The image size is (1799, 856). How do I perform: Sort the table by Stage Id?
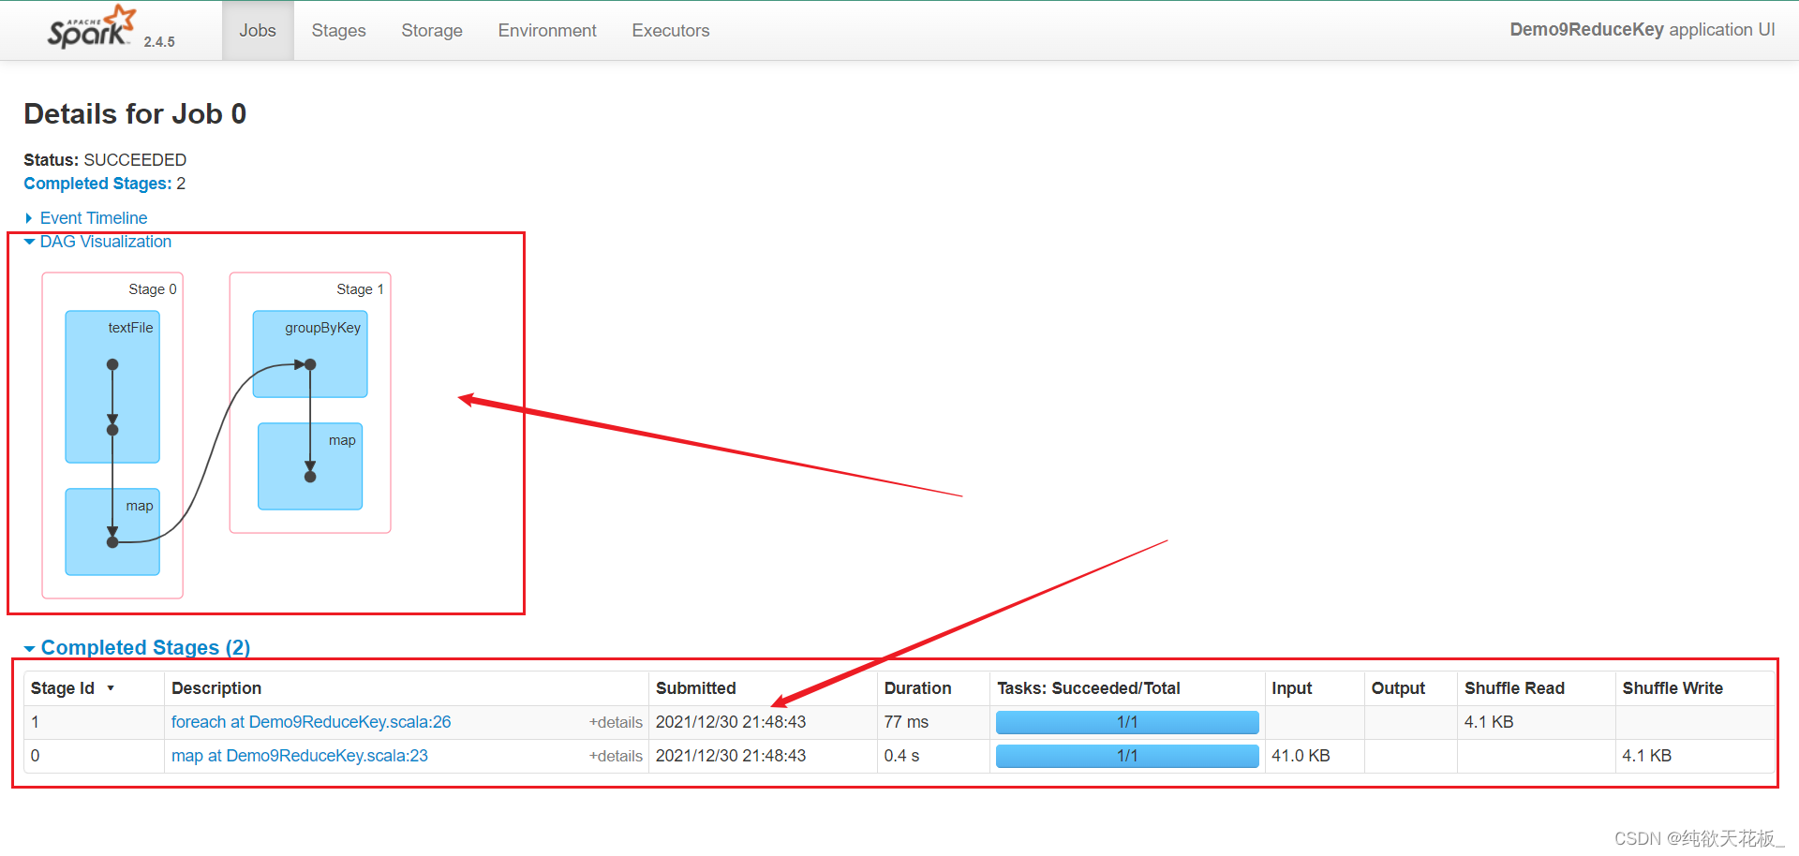pos(72,688)
